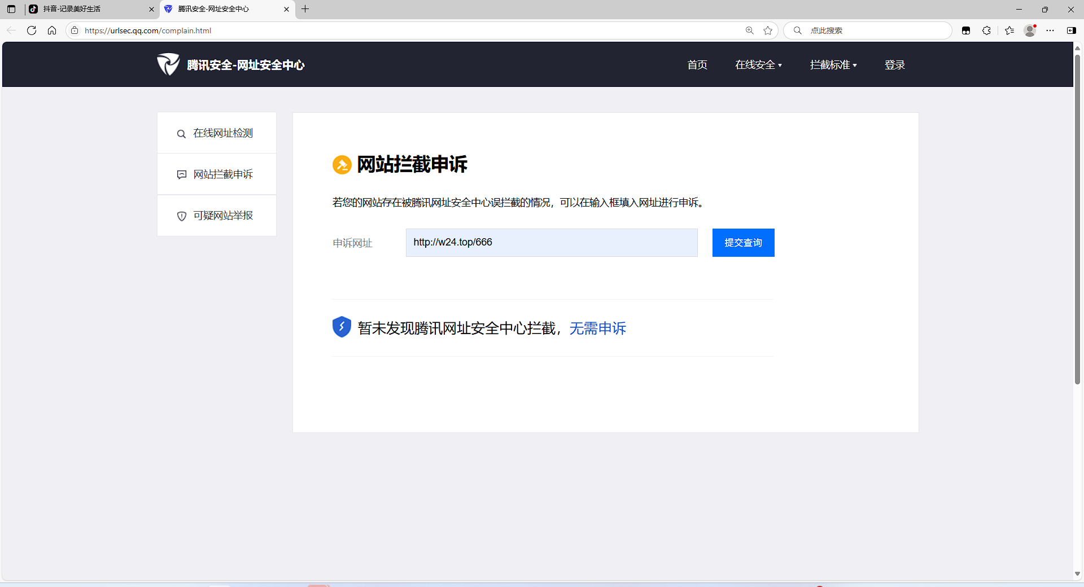1084x587 pixels.
Task: Open browser extensions puzzle icon
Action: coord(986,30)
